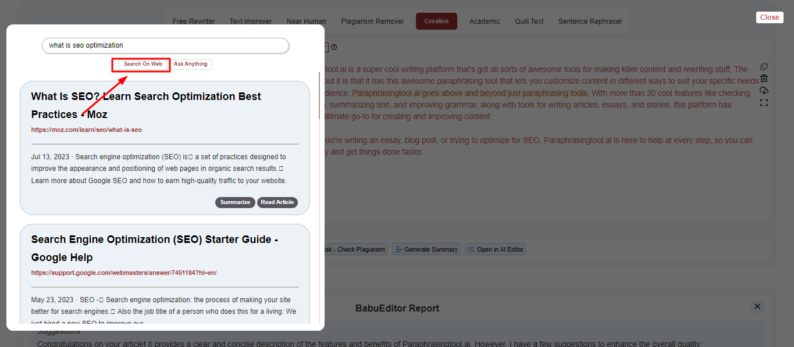Click the search results scrollbar

click(319, 96)
